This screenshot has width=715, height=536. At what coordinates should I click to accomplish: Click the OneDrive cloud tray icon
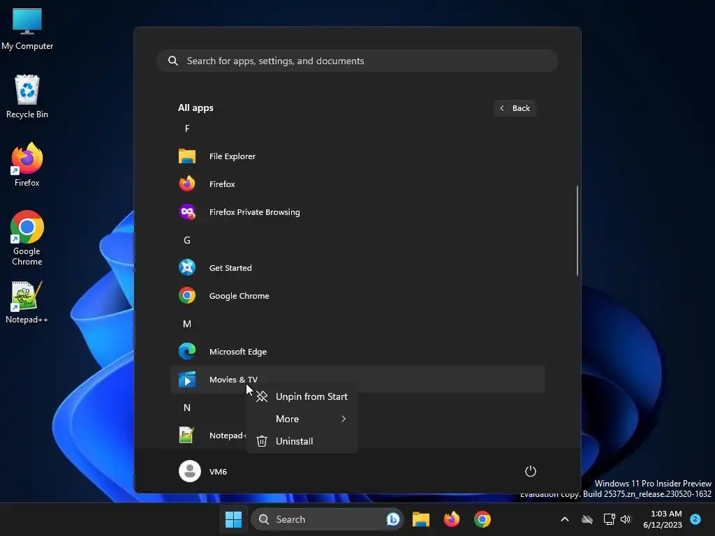587,519
